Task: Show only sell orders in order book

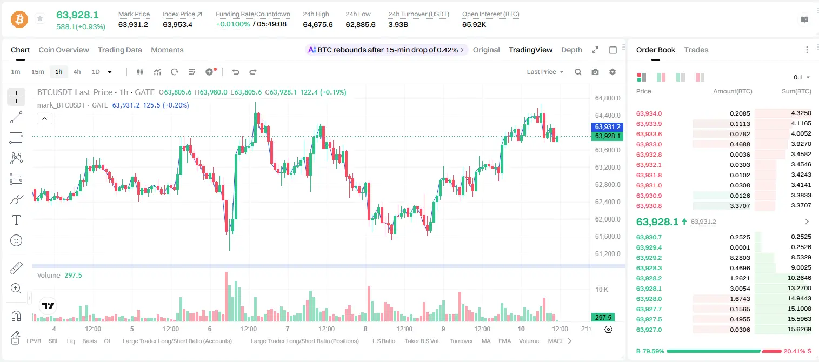Action: click(700, 77)
